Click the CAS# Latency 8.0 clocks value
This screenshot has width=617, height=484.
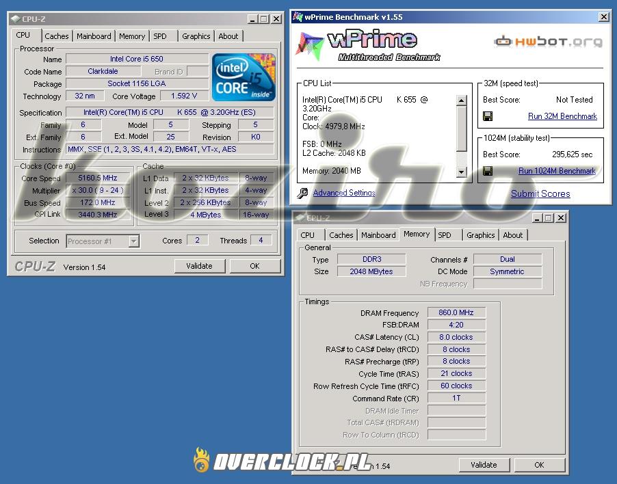(456, 337)
